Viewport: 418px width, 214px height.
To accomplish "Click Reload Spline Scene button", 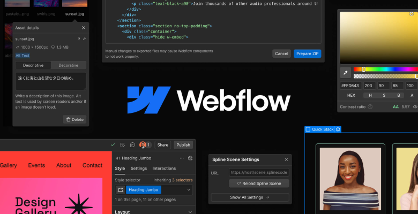I will (259, 184).
